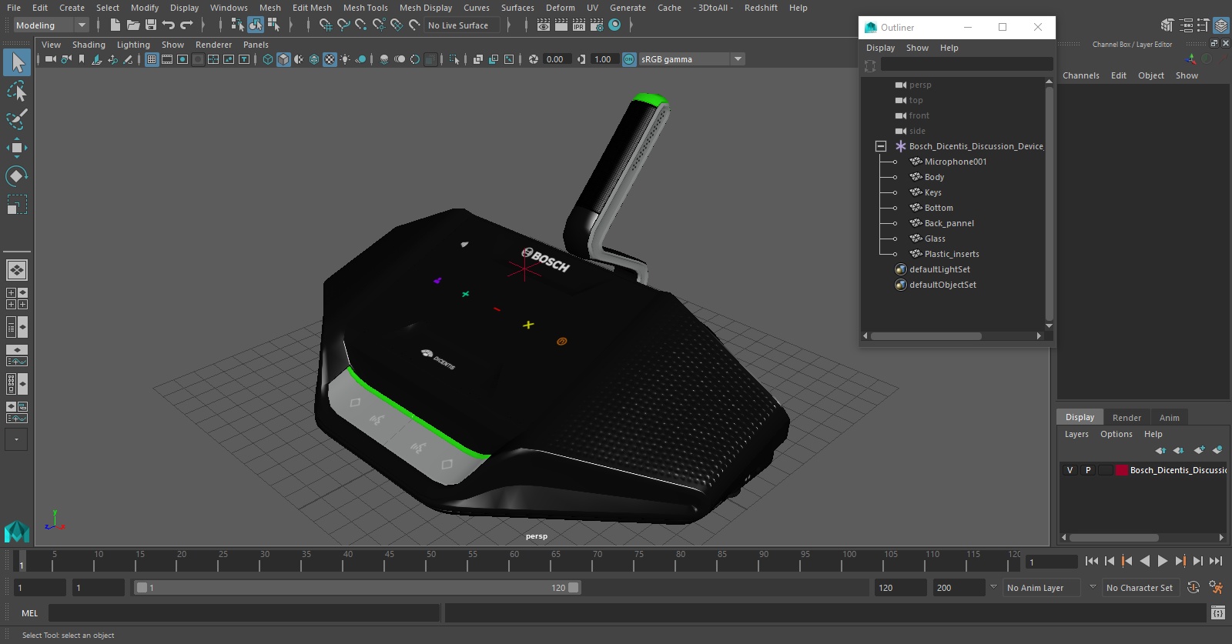Open the Outliner Display menu
This screenshot has width=1232, height=644.
point(880,48)
